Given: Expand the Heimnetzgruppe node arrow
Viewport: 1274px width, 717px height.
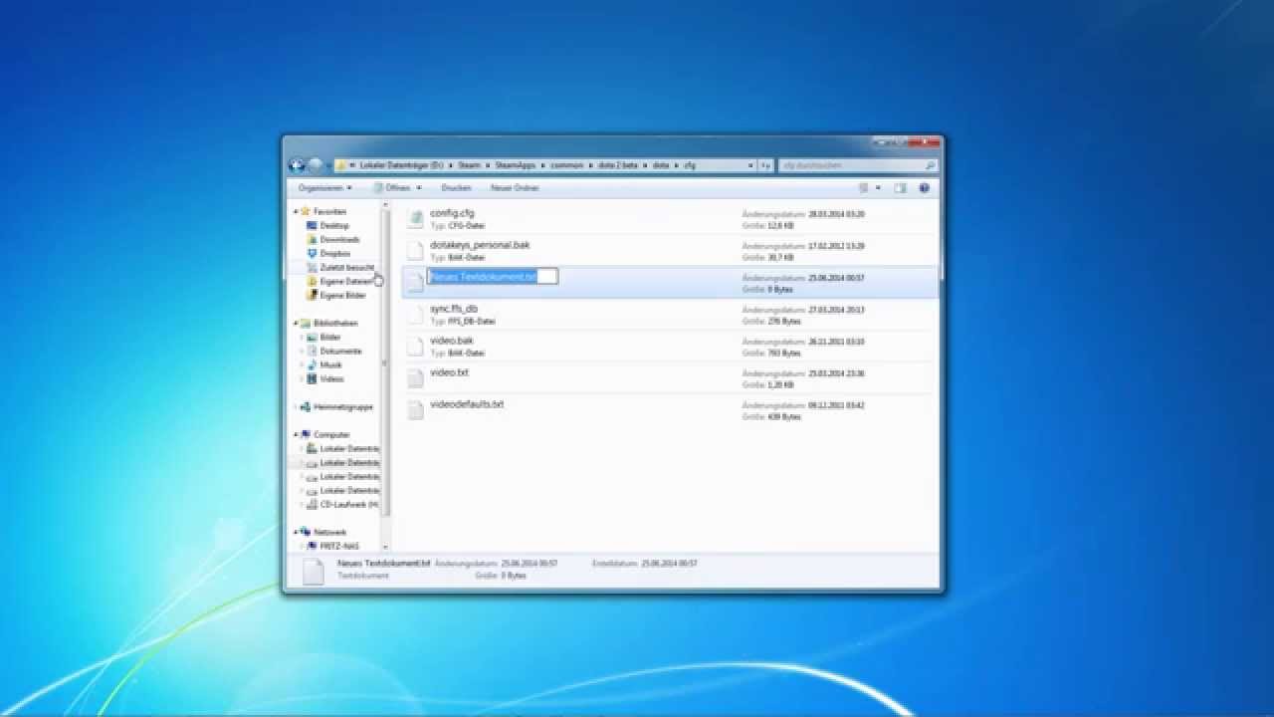Looking at the screenshot, I should point(296,407).
